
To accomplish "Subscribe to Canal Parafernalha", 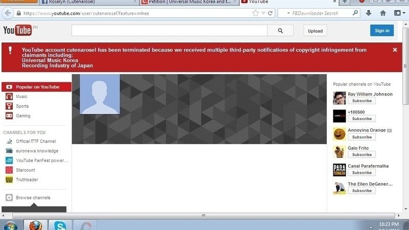I will pos(362,173).
